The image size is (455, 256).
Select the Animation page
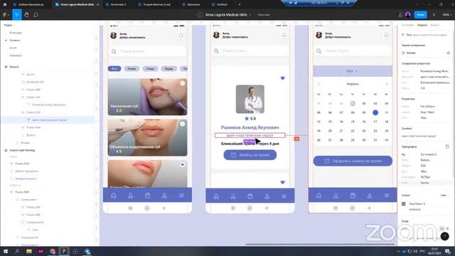pyautogui.click(x=16, y=55)
